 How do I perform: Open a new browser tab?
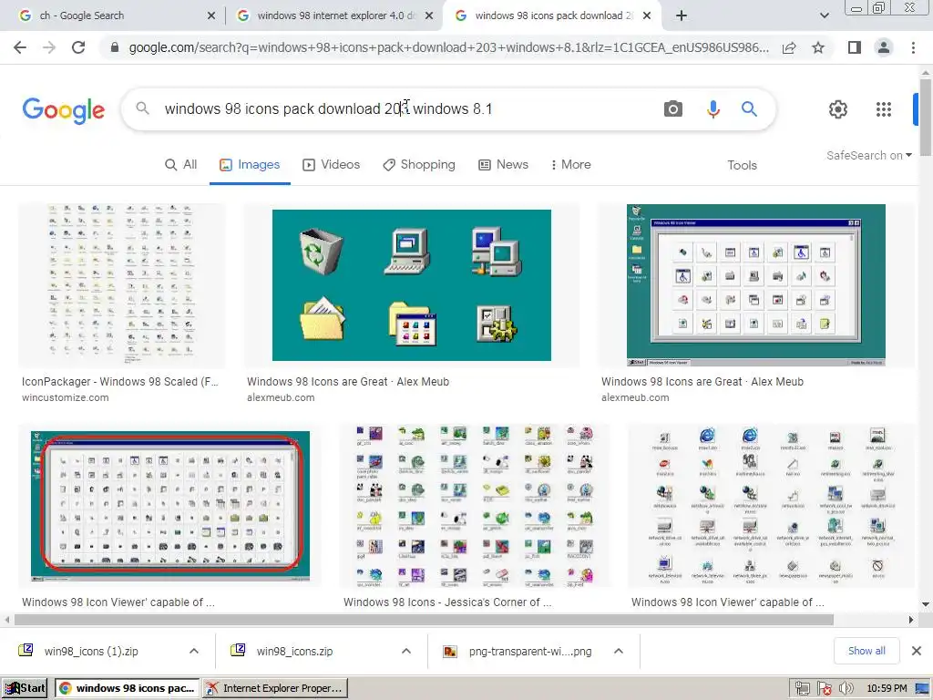point(682,15)
